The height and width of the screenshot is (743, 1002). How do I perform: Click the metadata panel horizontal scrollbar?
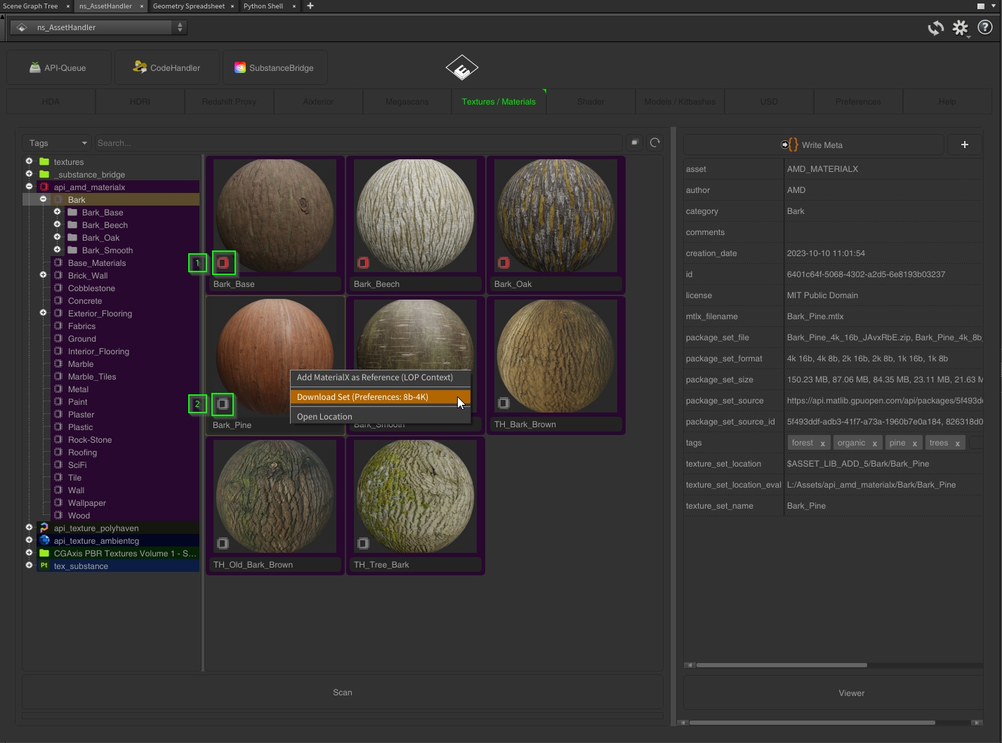(x=781, y=665)
